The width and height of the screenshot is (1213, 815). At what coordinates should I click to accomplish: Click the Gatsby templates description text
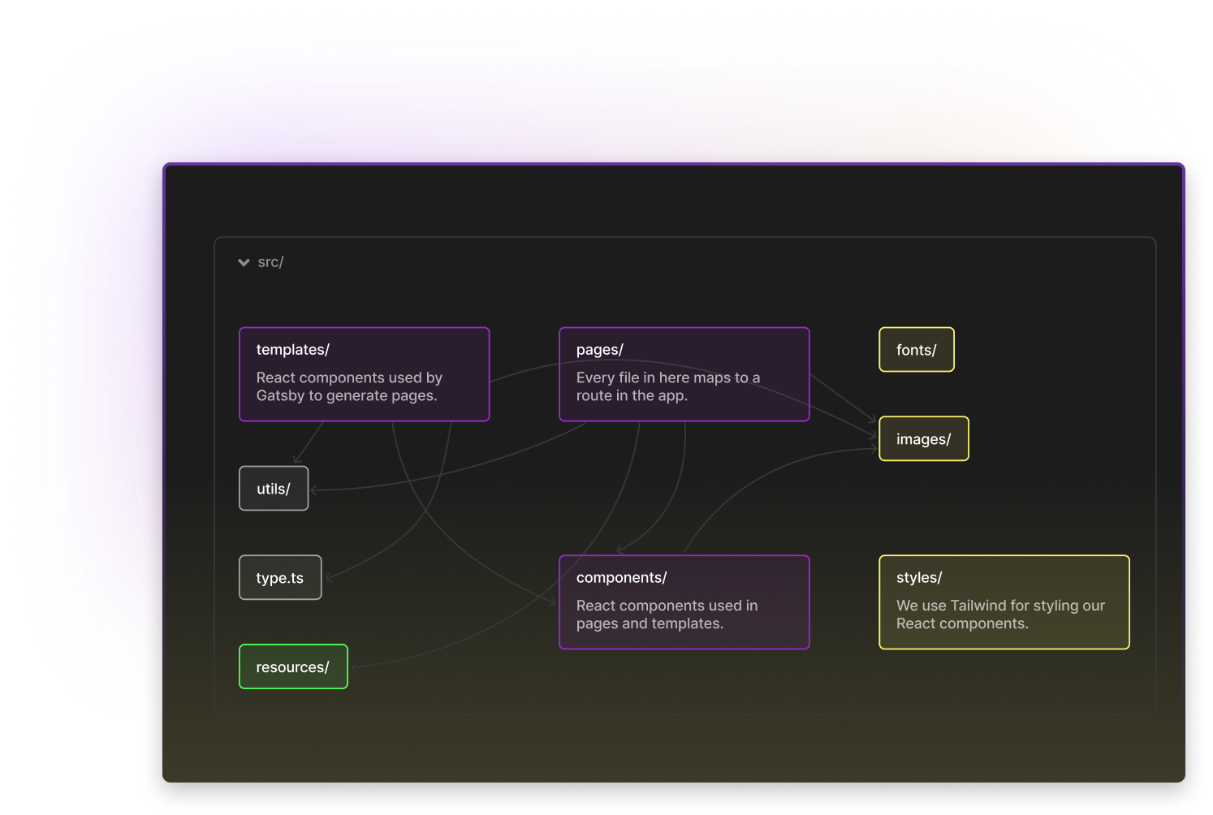click(349, 386)
